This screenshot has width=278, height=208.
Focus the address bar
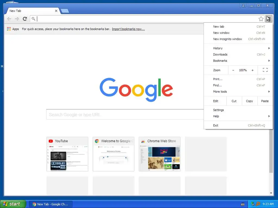(147, 19)
